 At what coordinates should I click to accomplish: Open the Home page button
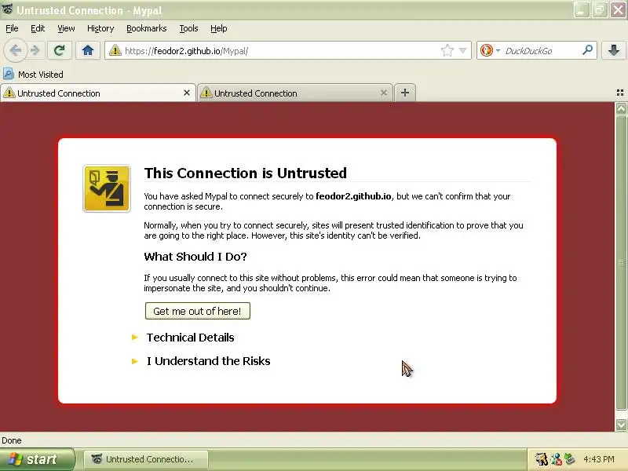88,51
